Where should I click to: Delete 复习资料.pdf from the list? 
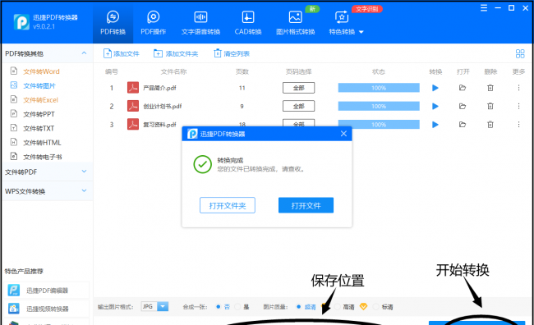coord(490,124)
